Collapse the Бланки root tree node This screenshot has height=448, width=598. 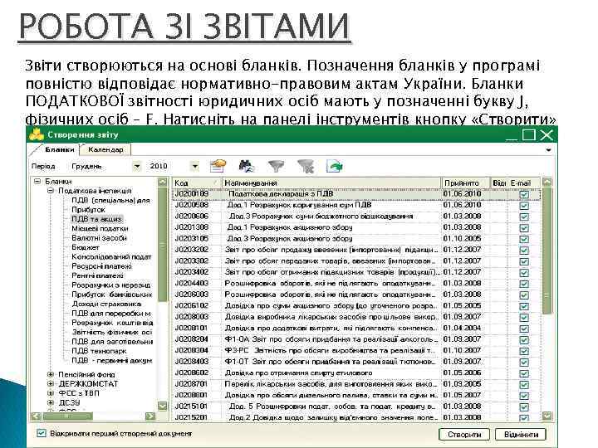pyautogui.click(x=37, y=182)
